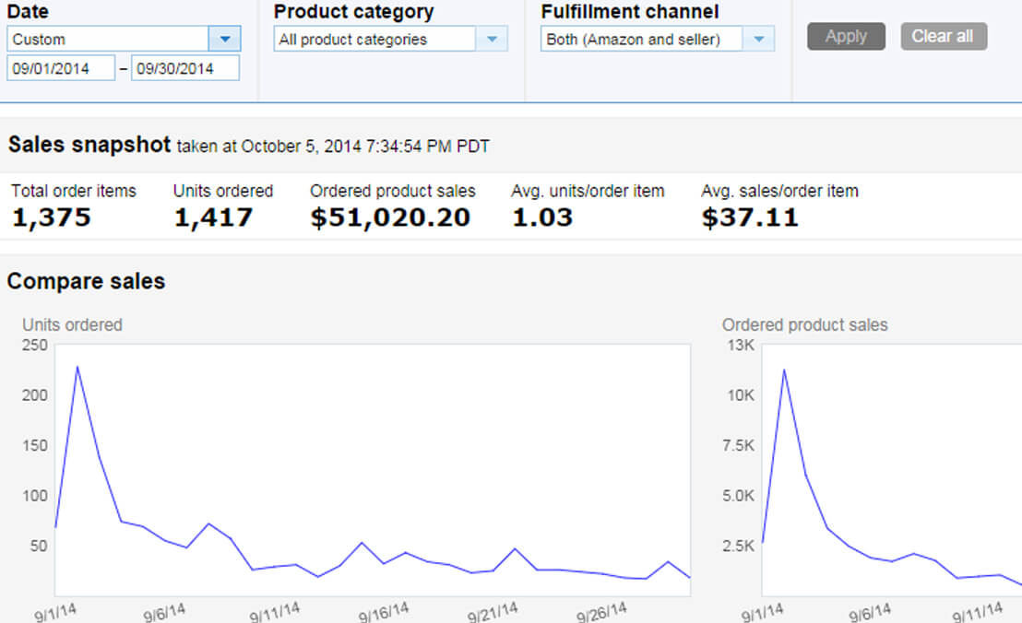Click the Units ordered value 1,417

tap(213, 217)
